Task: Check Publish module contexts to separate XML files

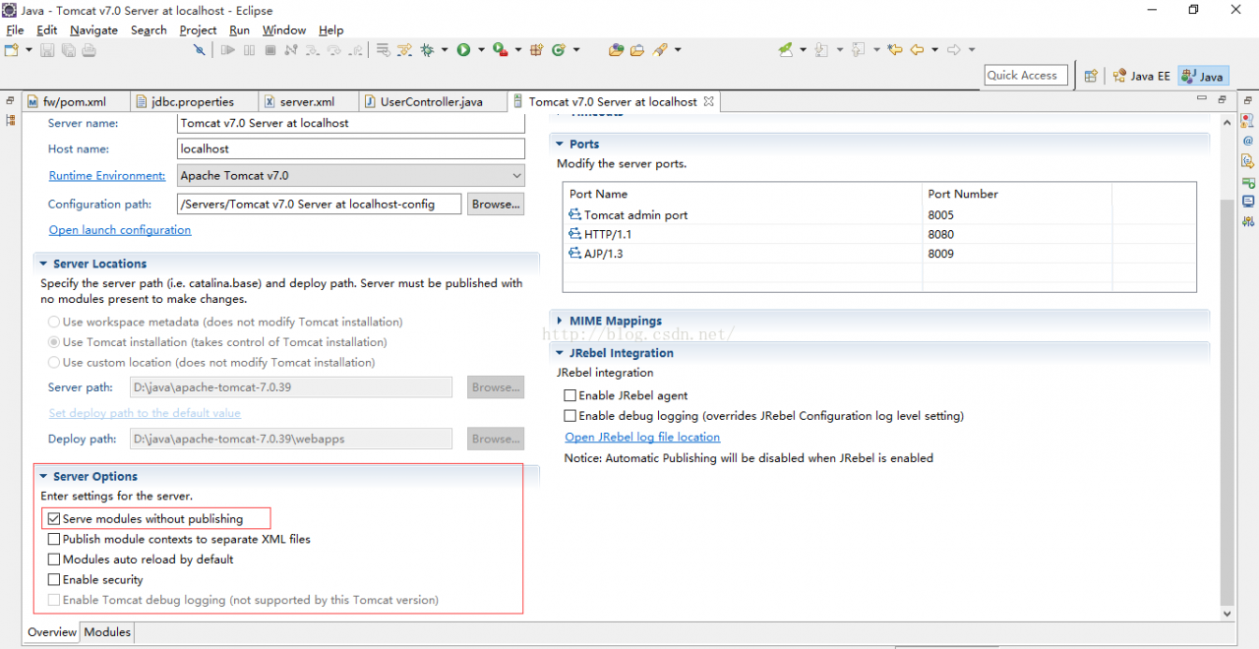Action: coord(54,539)
